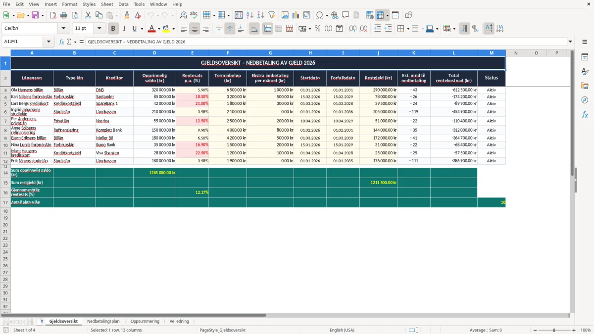
Task: Open the sidebar Navigator panel
Action: click(585, 100)
